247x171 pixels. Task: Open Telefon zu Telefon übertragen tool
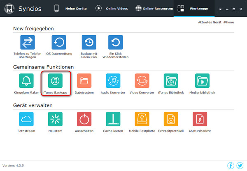(28, 42)
